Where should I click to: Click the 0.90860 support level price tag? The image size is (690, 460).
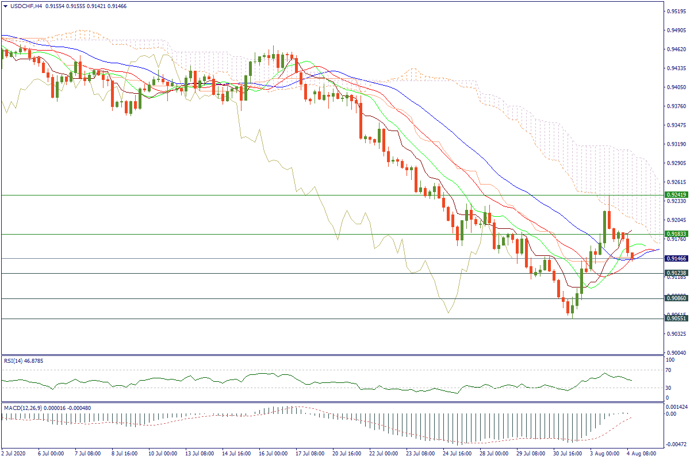point(675,299)
